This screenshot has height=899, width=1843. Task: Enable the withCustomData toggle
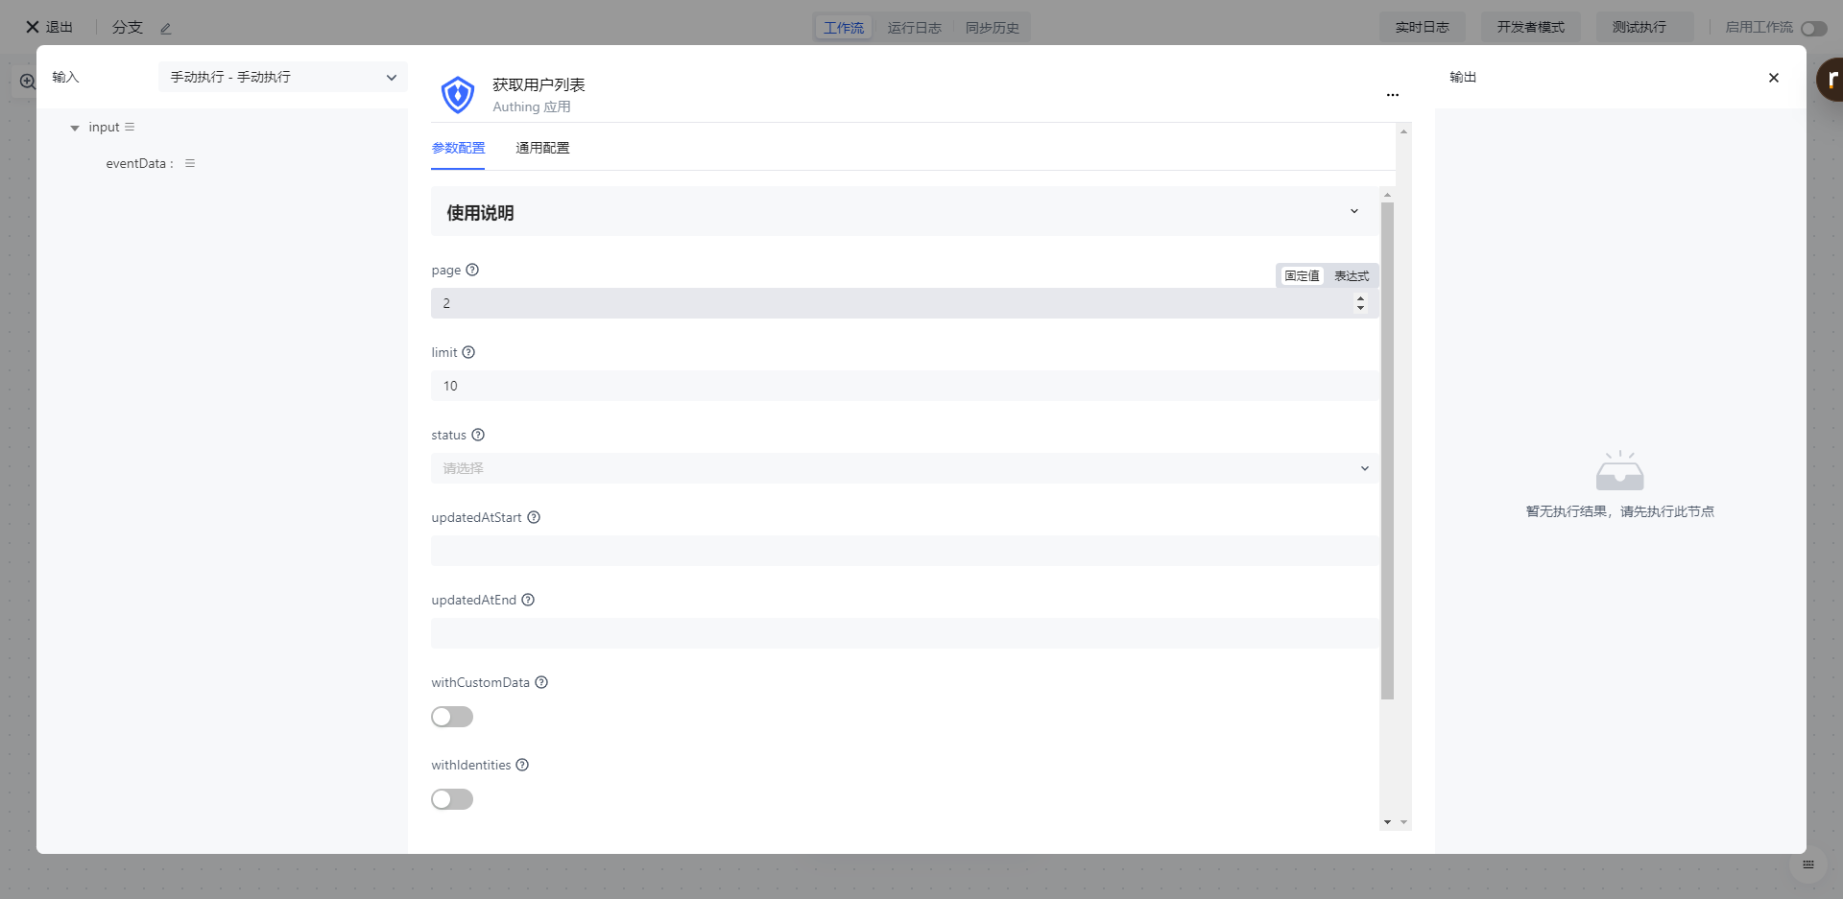(452, 717)
